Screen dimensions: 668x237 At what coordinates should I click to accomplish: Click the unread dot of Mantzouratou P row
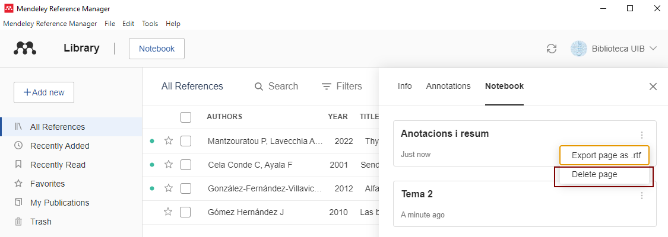[x=152, y=141]
